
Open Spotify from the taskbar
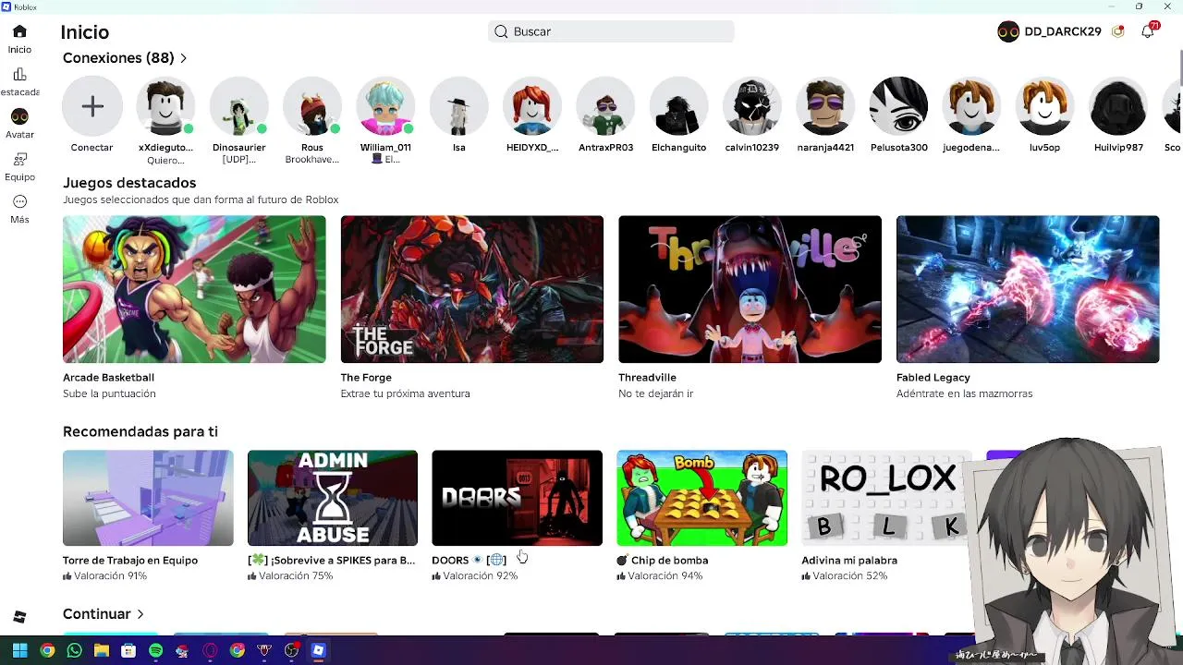155,650
